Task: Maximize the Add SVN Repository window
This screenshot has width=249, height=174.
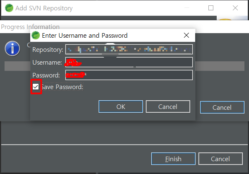Action: pyautogui.click(x=211, y=8)
